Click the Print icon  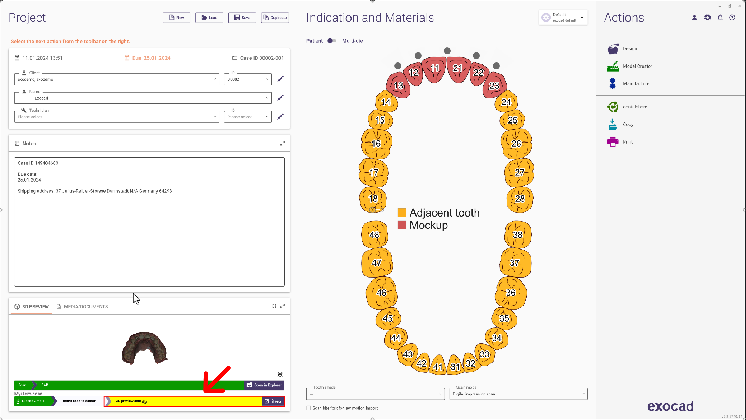pos(612,142)
